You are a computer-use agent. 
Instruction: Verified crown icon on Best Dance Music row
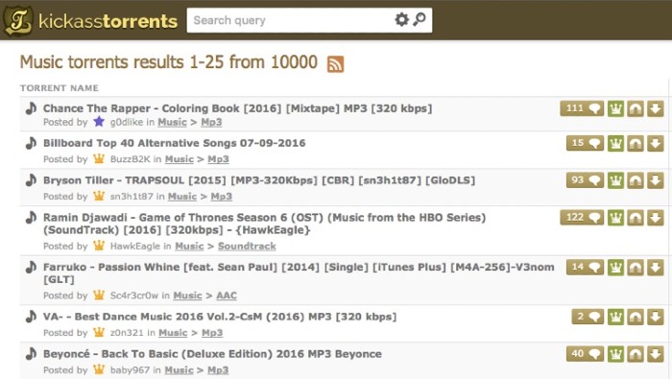click(615, 317)
